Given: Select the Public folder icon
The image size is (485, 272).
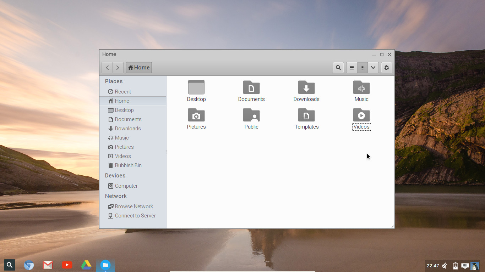Looking at the screenshot, I should pyautogui.click(x=251, y=115).
